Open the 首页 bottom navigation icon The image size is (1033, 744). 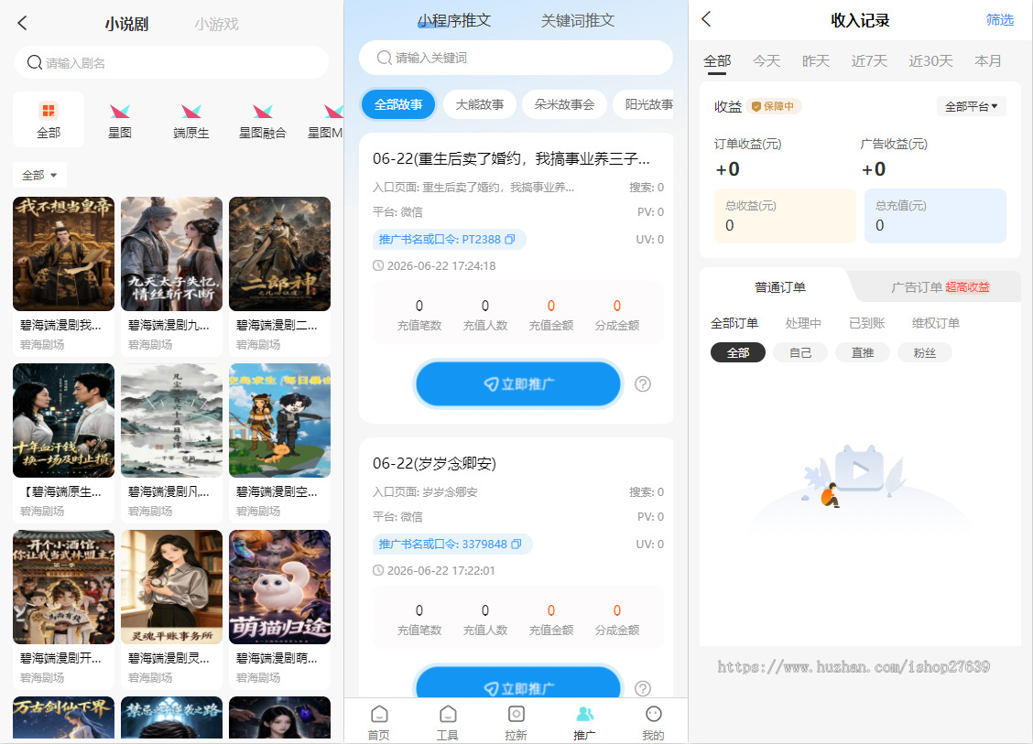(379, 715)
